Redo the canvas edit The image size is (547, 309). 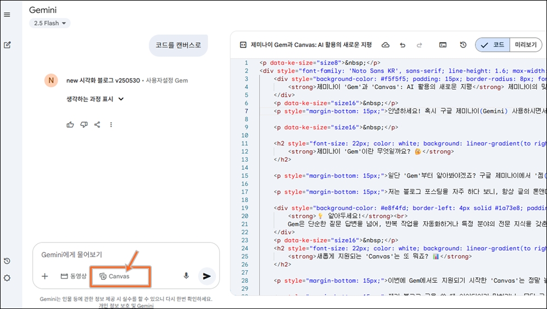pos(419,45)
